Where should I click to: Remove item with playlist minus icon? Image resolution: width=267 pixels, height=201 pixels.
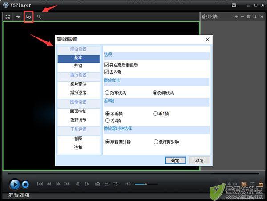(243, 16)
